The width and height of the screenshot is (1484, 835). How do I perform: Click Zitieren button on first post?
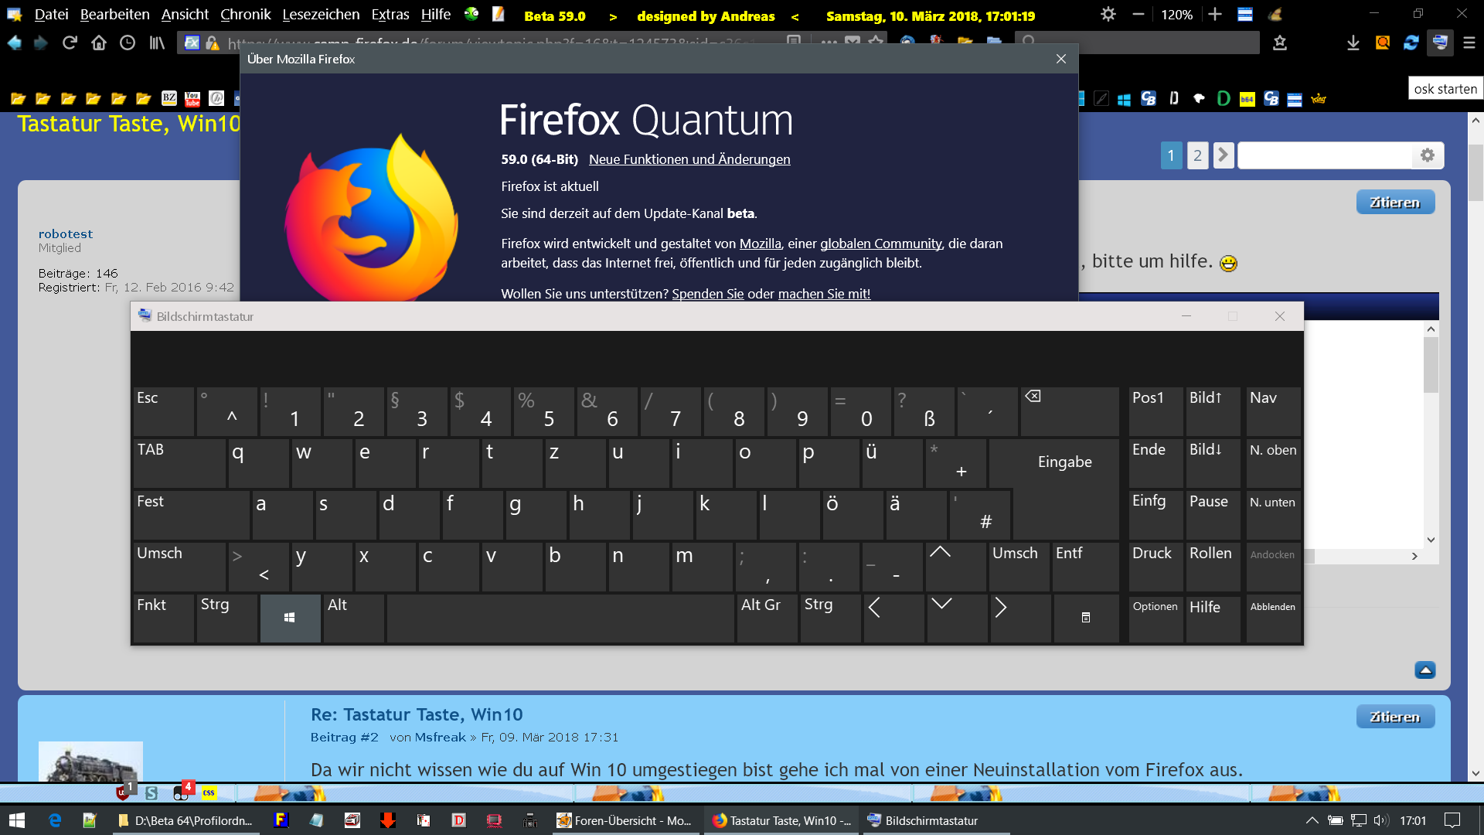coord(1394,203)
